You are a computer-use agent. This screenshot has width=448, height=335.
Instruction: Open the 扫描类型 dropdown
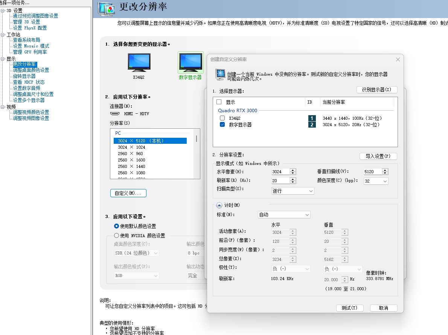click(293, 191)
